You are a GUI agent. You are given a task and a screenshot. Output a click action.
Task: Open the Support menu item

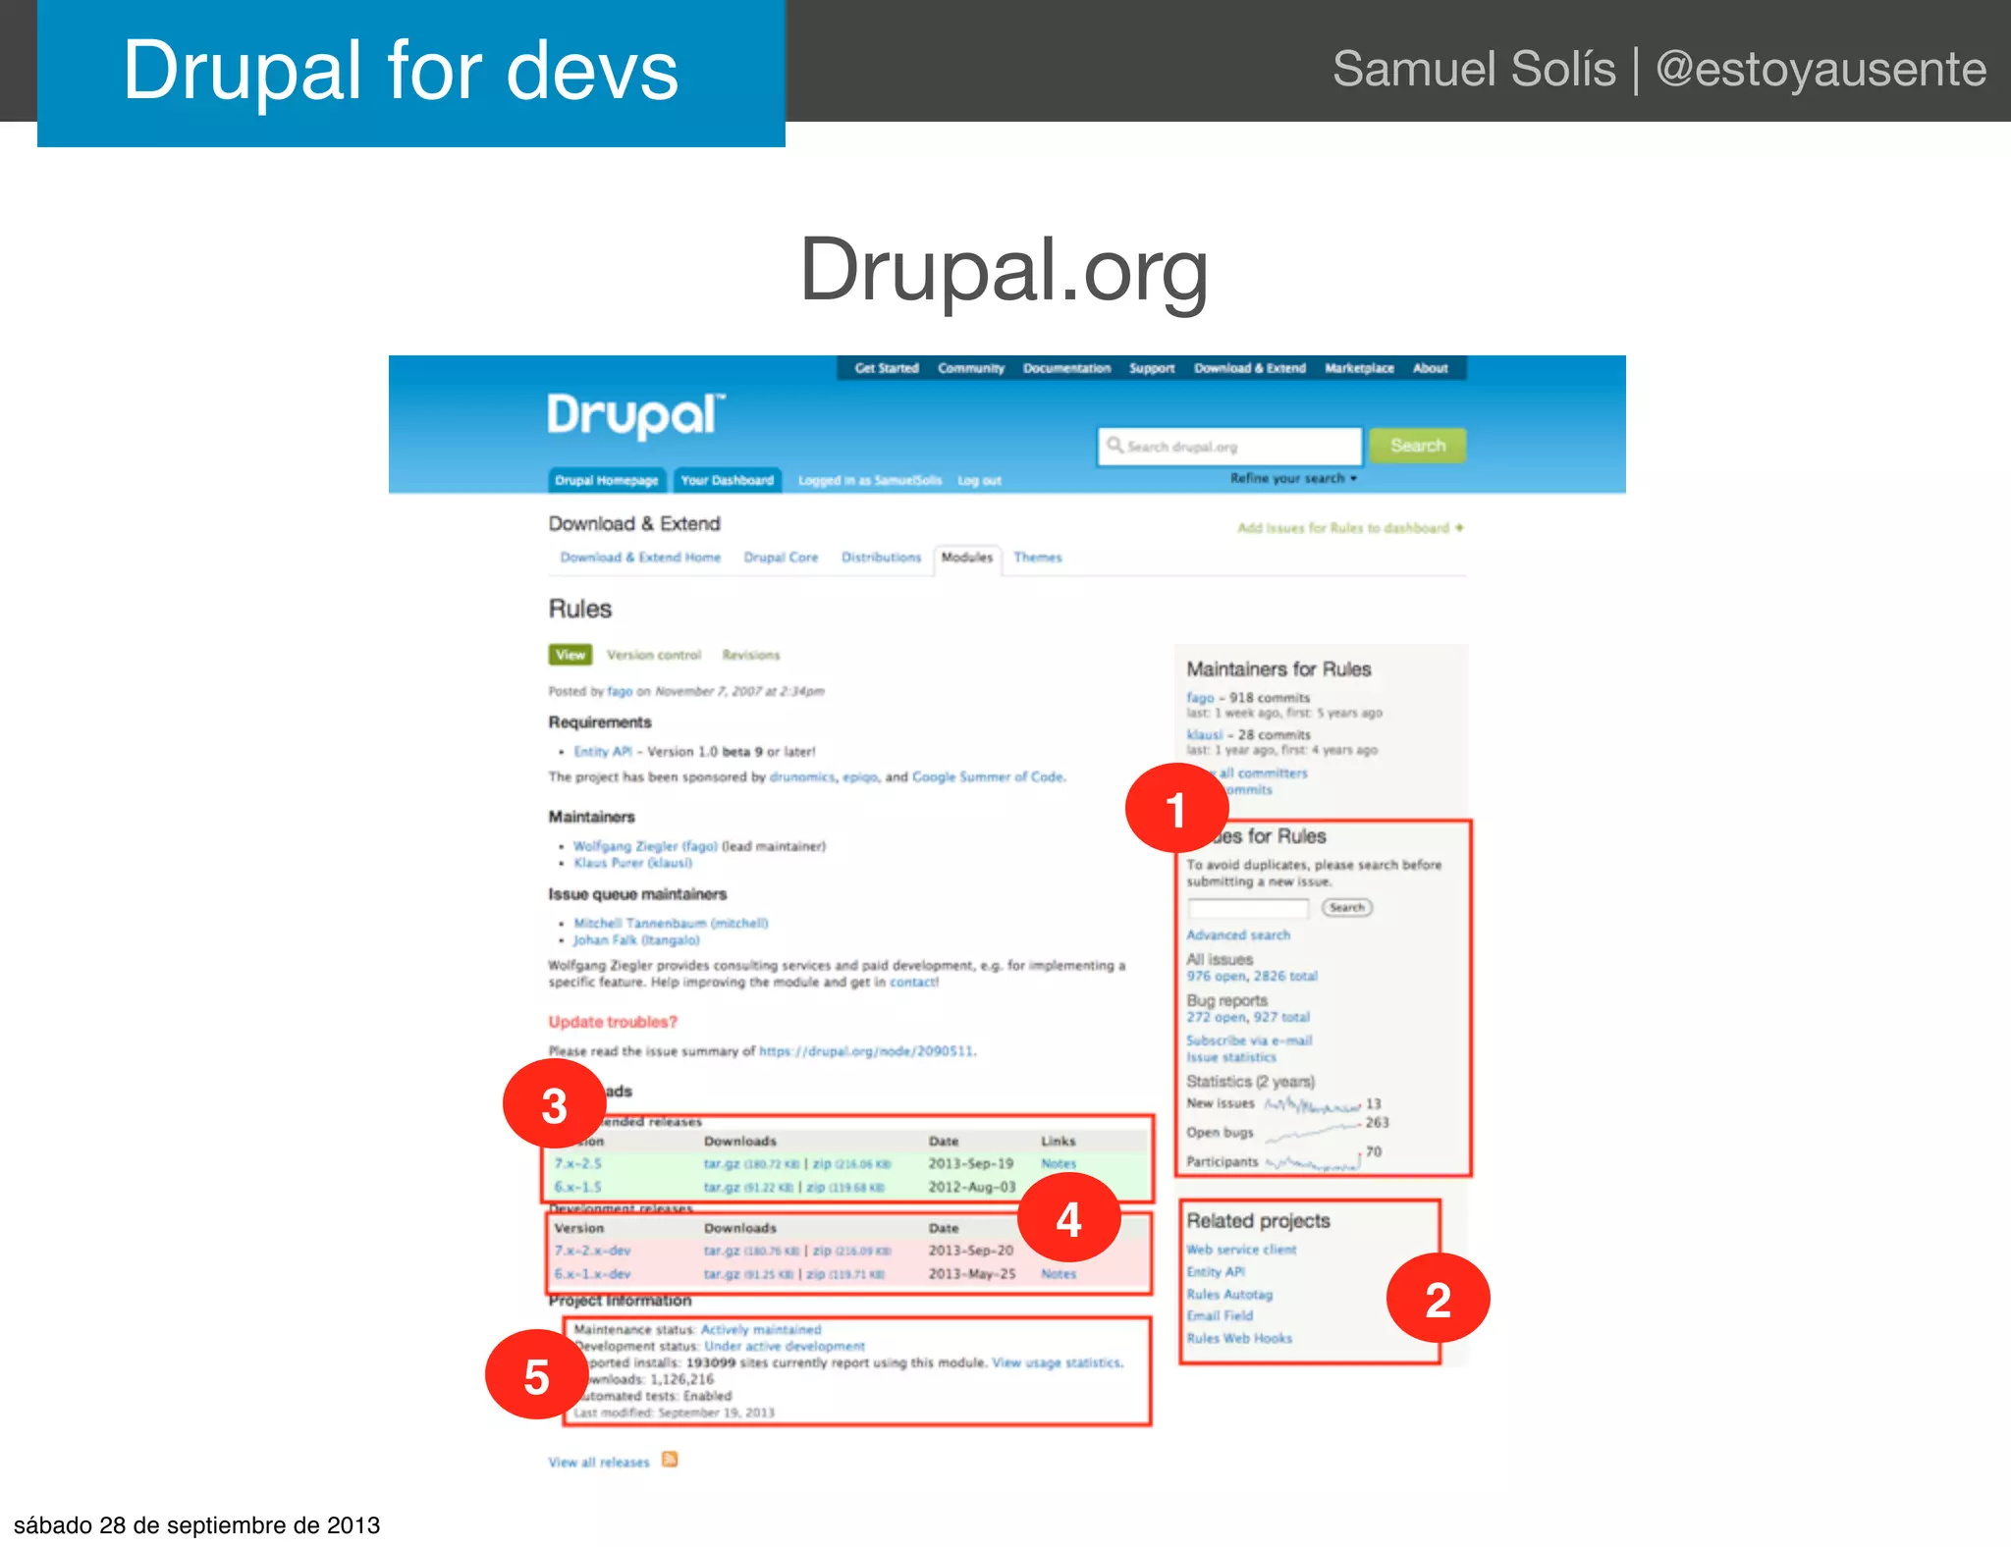tap(1152, 368)
